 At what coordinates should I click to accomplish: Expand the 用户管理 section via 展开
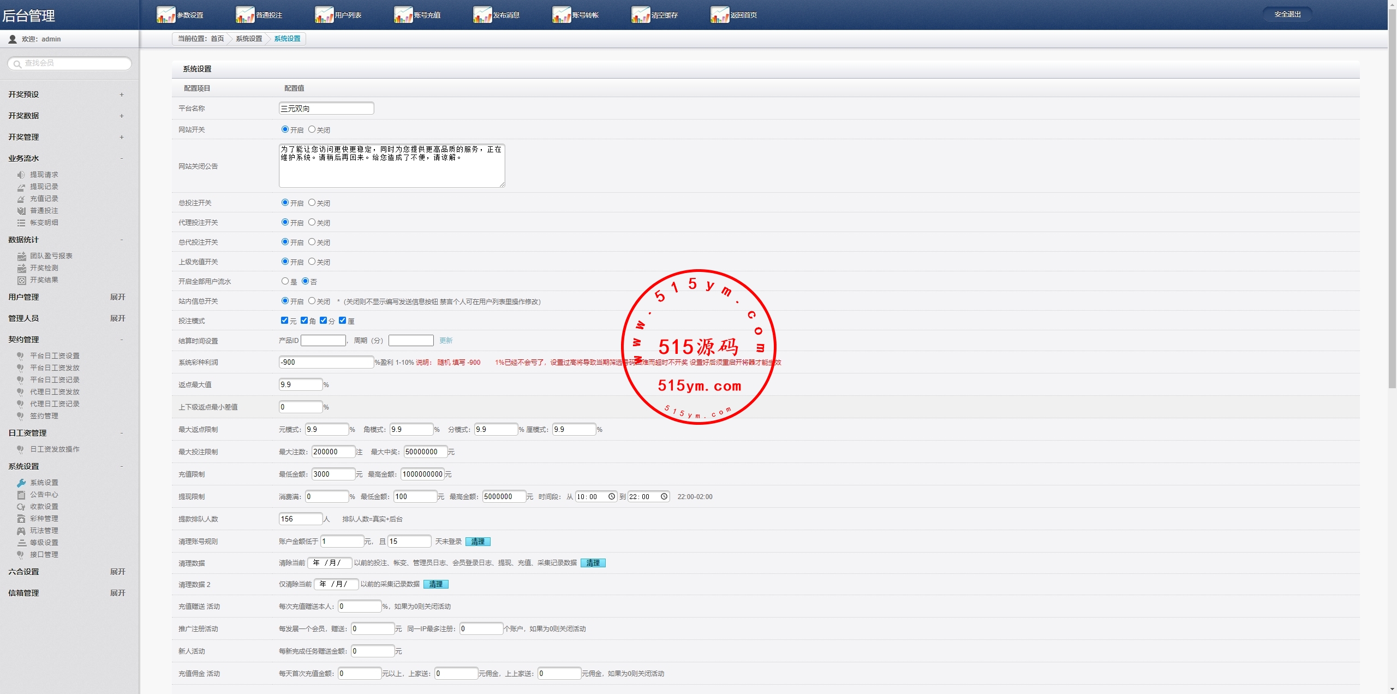click(117, 297)
